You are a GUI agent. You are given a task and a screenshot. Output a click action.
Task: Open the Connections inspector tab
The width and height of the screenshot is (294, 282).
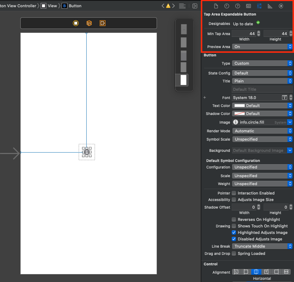[x=281, y=6]
